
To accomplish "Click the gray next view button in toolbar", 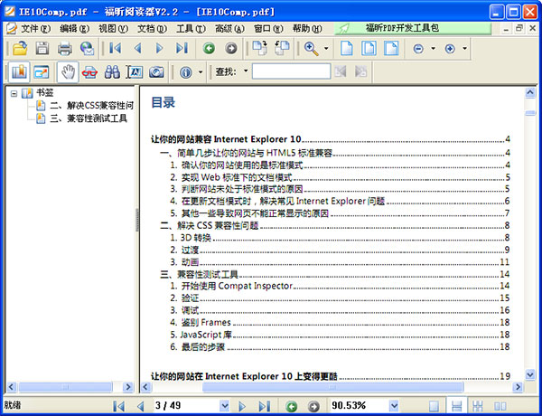I will [x=231, y=48].
